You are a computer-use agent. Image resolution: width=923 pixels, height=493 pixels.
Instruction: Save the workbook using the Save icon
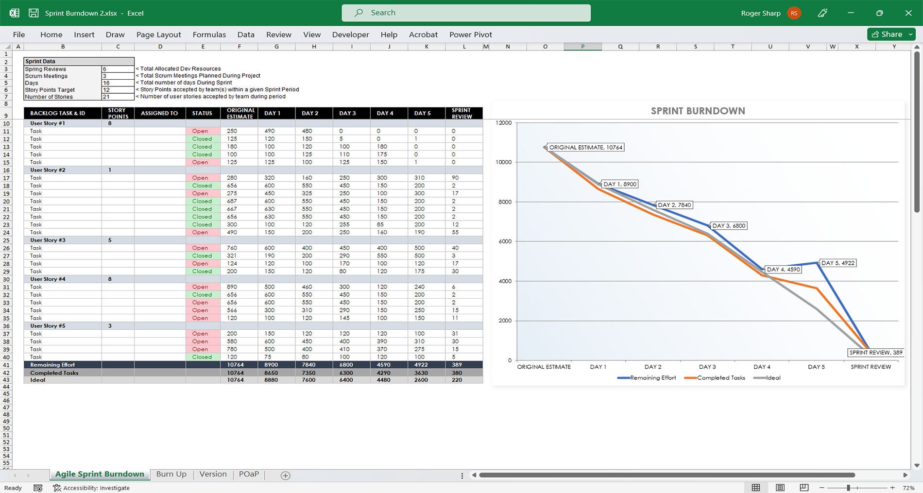(33, 13)
